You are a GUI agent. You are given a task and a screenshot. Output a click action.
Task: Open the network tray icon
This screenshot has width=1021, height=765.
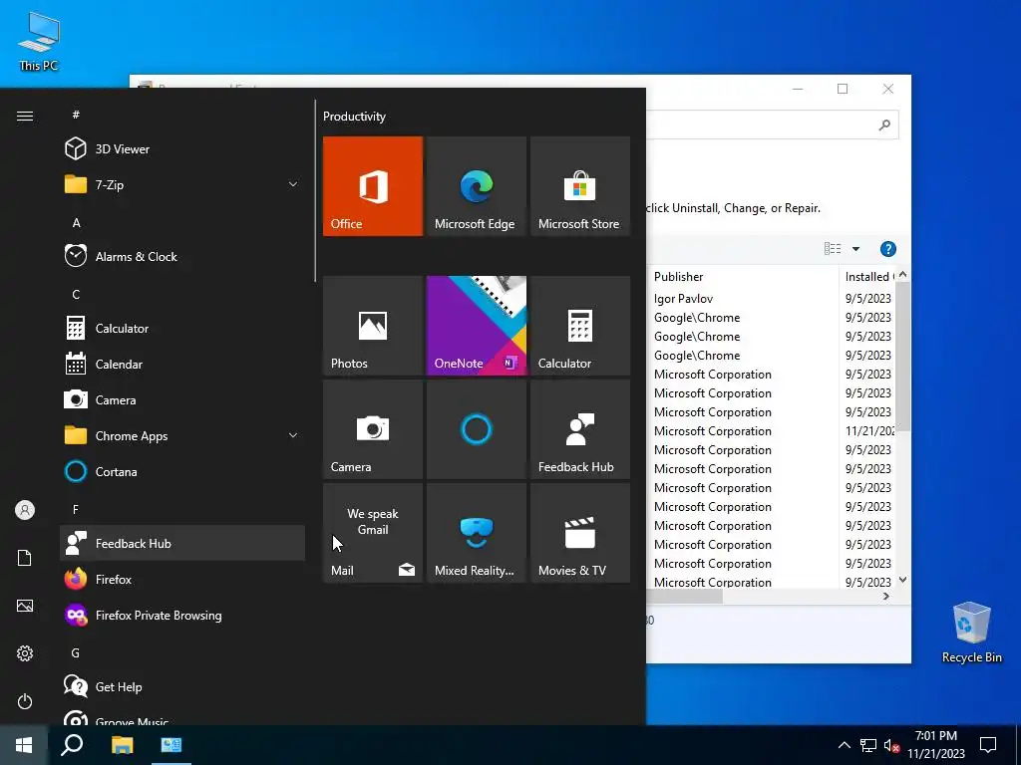point(868,745)
